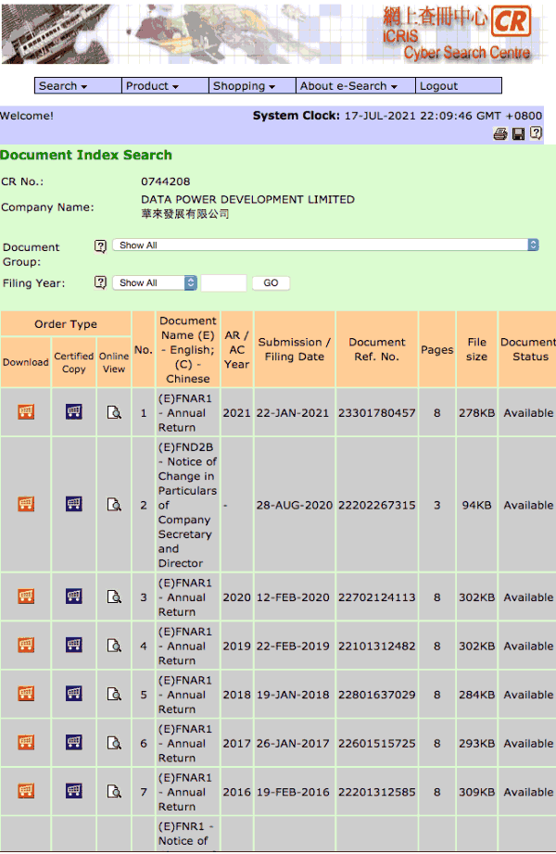
Task: View FND2B Notice of Change online
Action: point(114,504)
